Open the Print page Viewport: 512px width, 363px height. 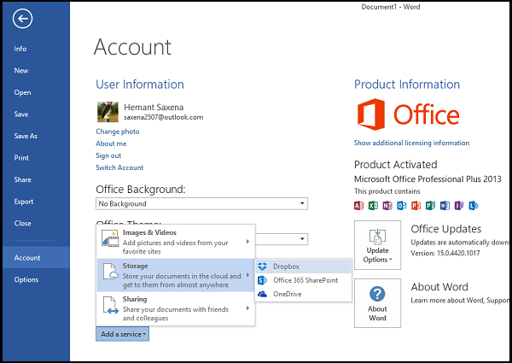pos(21,158)
